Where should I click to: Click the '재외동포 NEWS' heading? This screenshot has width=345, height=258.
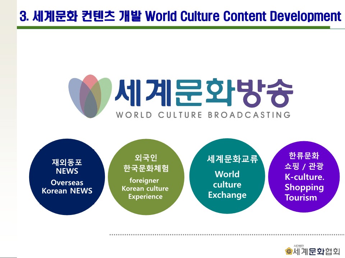pyautogui.click(x=67, y=167)
